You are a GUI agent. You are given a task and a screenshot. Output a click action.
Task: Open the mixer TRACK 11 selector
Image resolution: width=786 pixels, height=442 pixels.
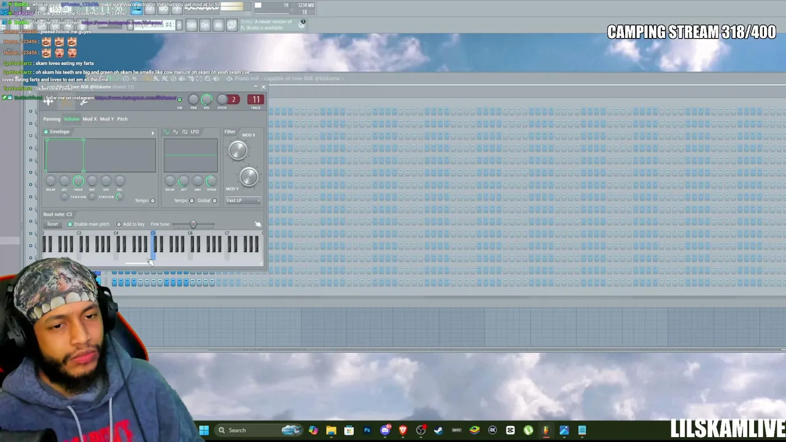click(255, 99)
